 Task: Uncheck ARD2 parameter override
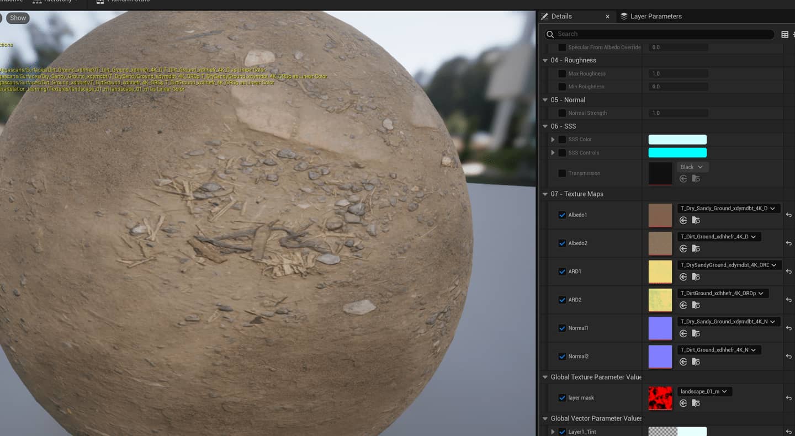562,300
